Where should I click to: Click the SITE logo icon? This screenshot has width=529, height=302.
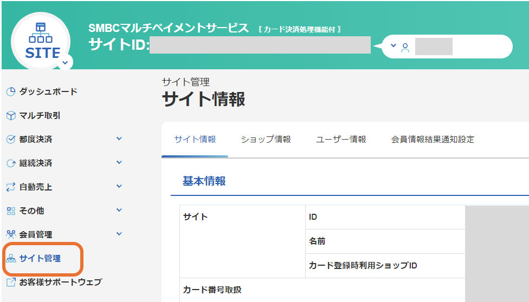coord(41,41)
